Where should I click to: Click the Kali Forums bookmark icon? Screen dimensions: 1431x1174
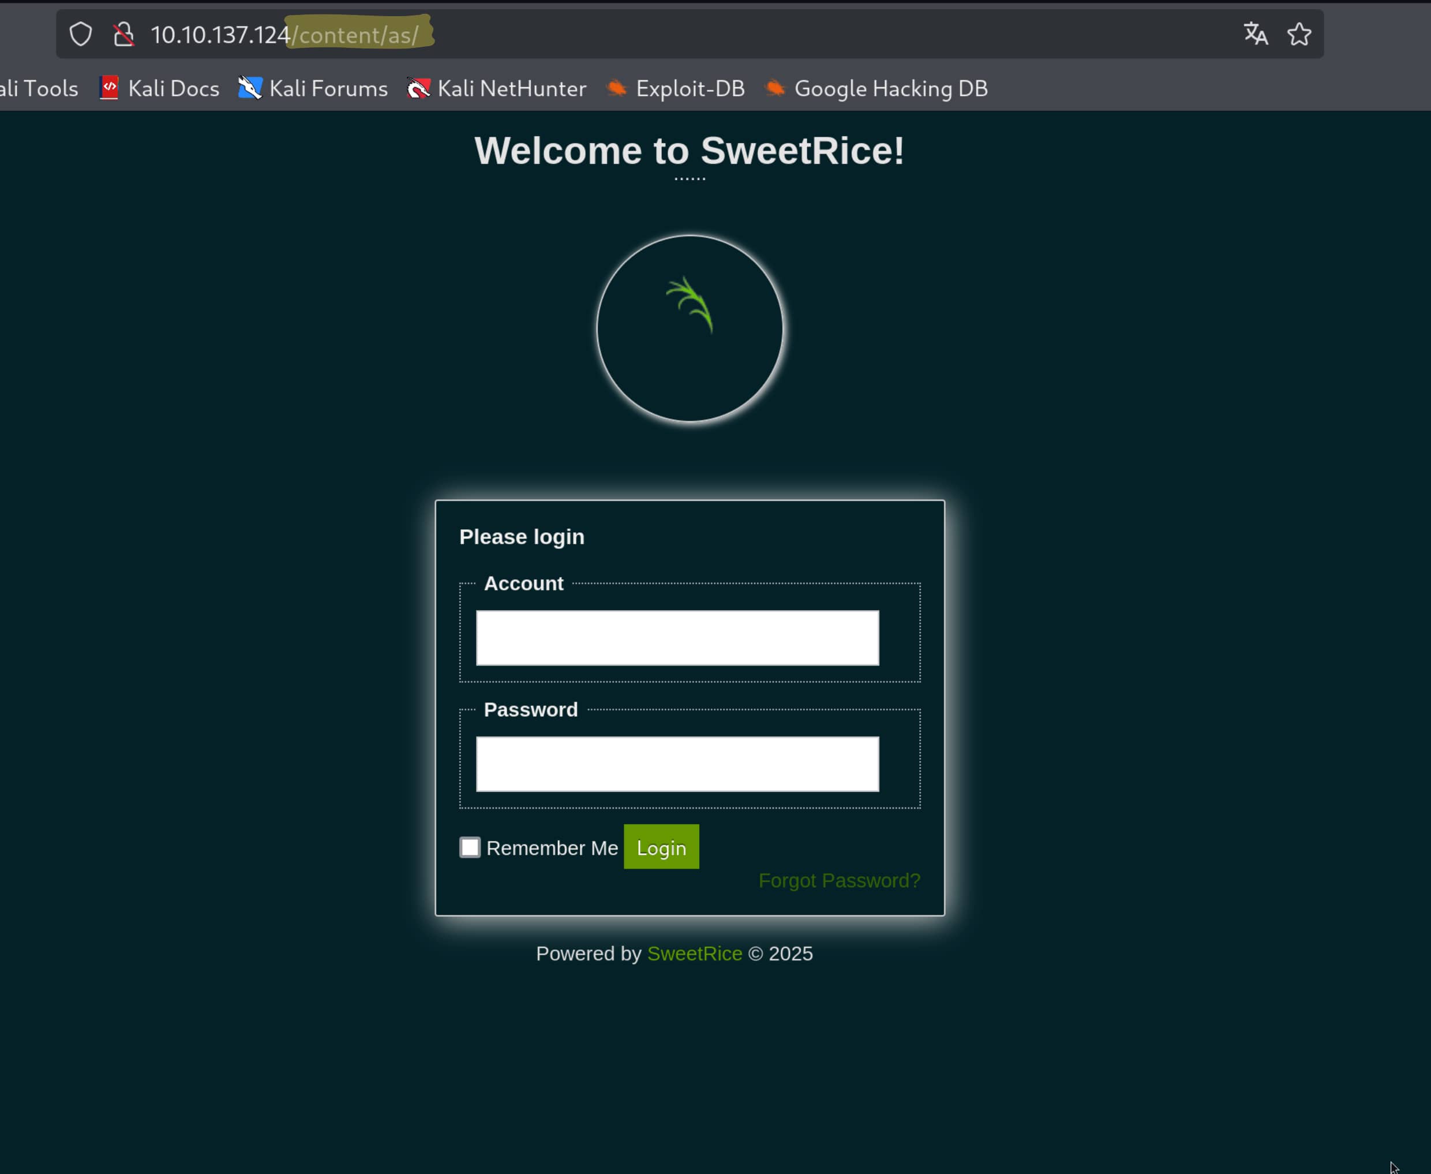pos(249,88)
